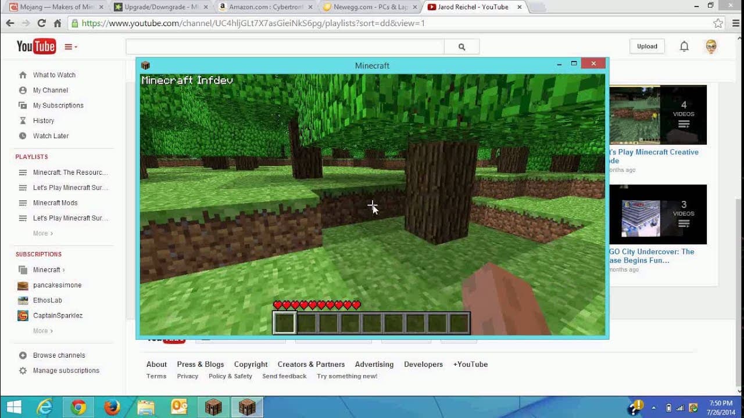Open the Copyright footer link
This screenshot has height=418, width=744.
pos(251,364)
